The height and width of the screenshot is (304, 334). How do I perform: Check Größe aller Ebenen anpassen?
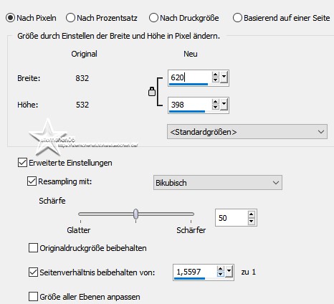33,297
